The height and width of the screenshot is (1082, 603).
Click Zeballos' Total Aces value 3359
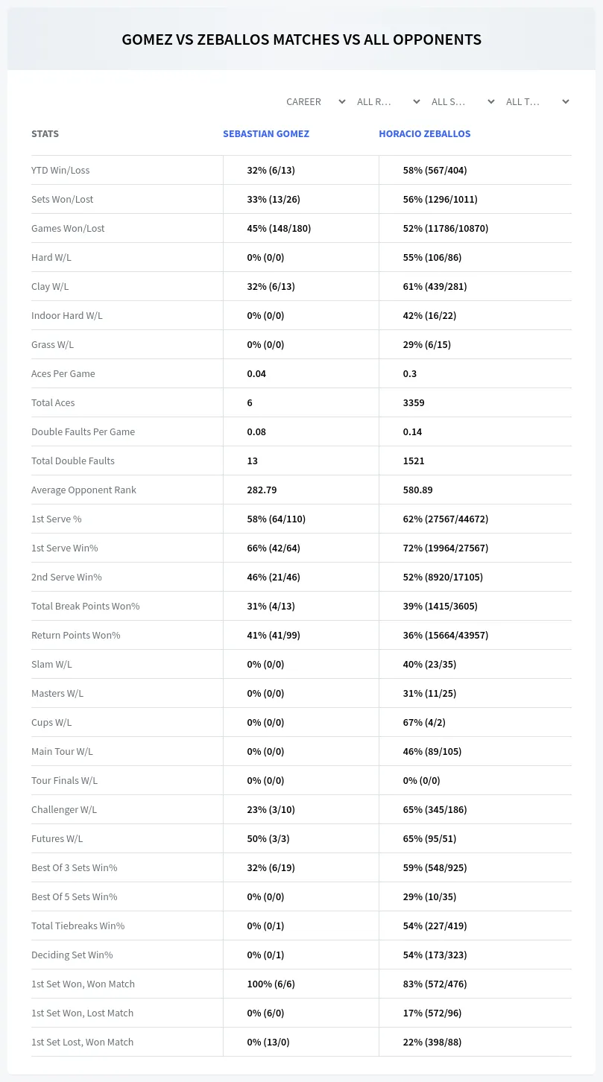[x=414, y=402]
